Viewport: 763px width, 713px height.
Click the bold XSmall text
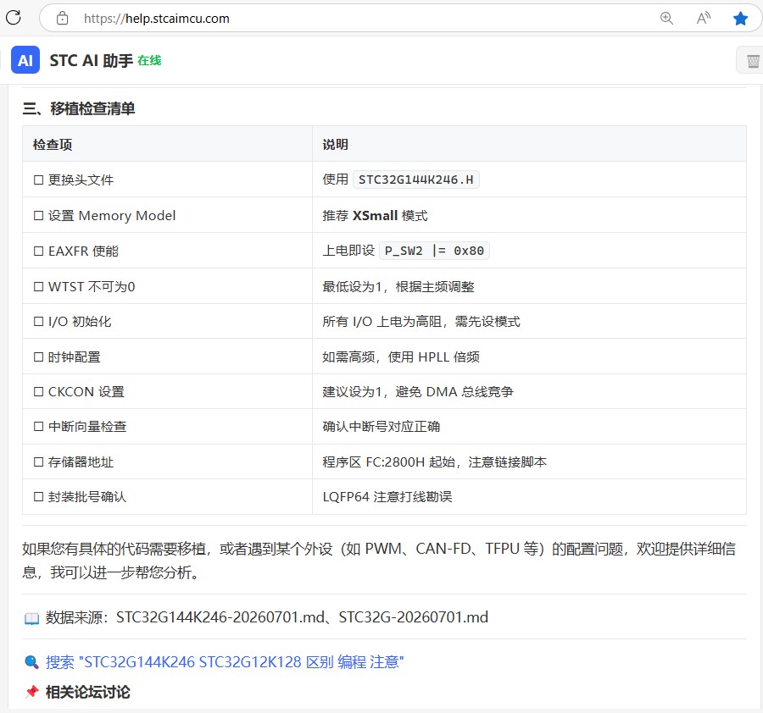coord(376,215)
